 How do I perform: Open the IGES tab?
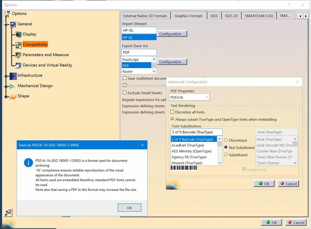click(214, 16)
